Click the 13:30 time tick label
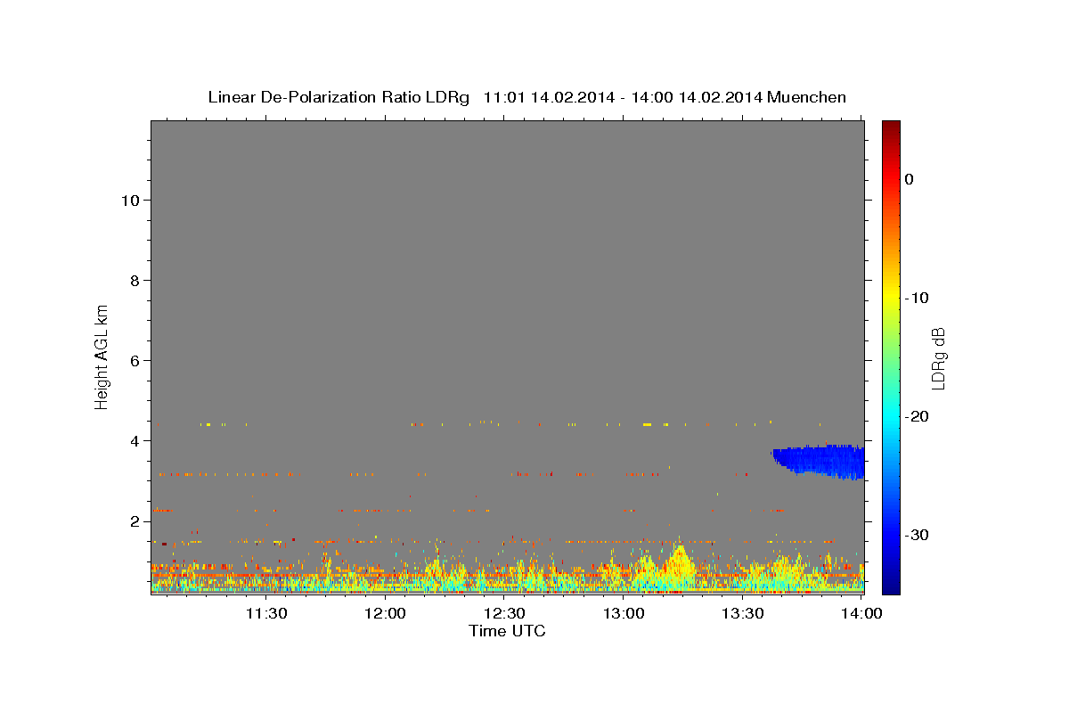 [x=743, y=613]
